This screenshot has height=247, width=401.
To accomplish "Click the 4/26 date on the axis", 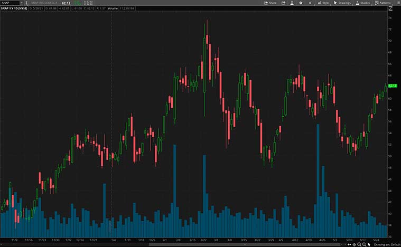I will point(322,240).
